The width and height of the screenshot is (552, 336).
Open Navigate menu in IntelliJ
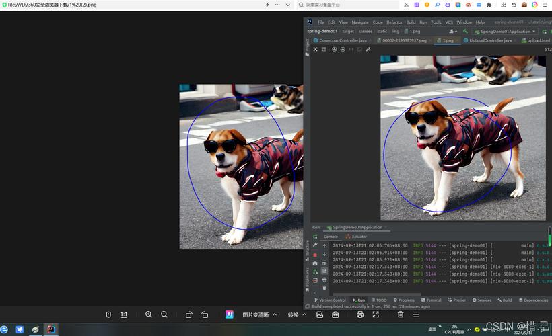coord(360,22)
